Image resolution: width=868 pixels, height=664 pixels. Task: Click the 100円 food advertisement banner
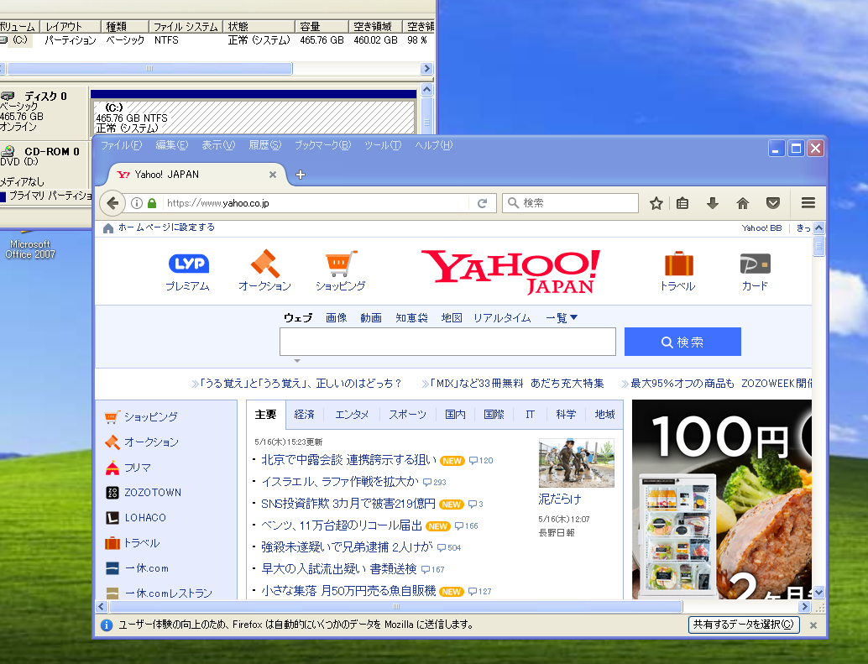pos(721,499)
